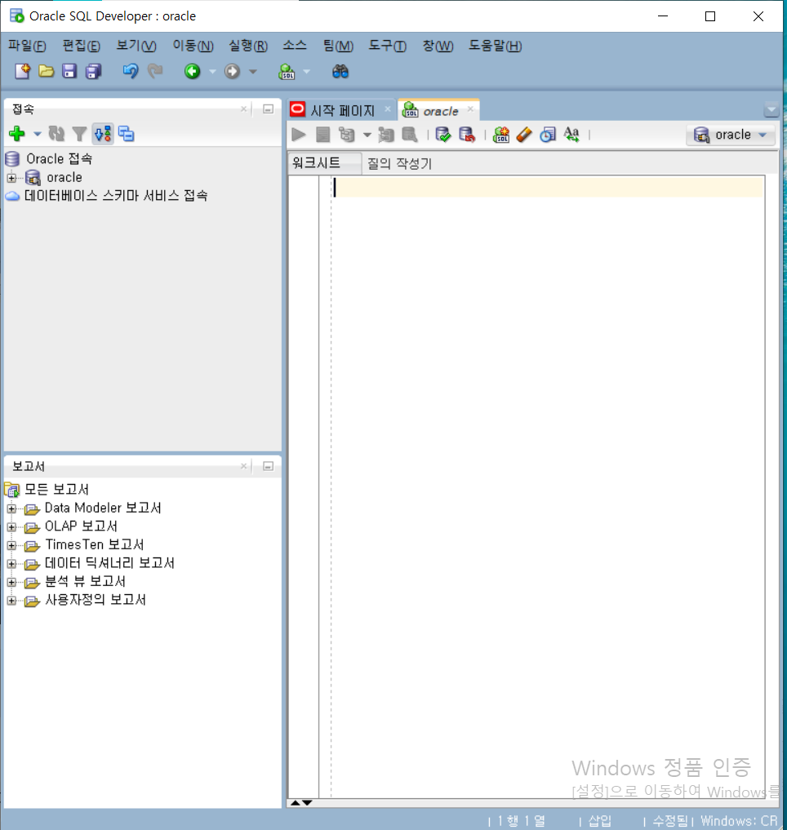The height and width of the screenshot is (830, 787).
Task: Refresh connections in the 접속 panel
Action: click(x=56, y=133)
